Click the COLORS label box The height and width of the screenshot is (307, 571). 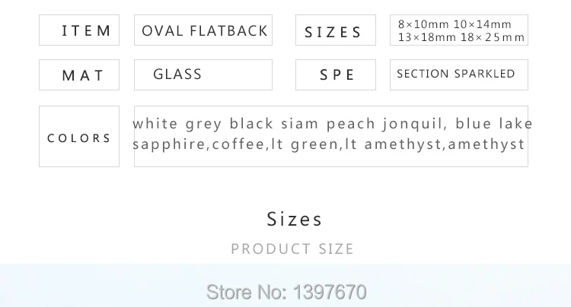pyautogui.click(x=79, y=136)
